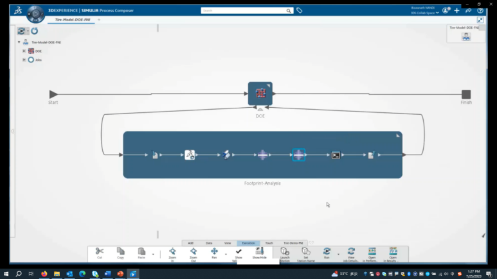Click View Job Details button

[x=351, y=252]
